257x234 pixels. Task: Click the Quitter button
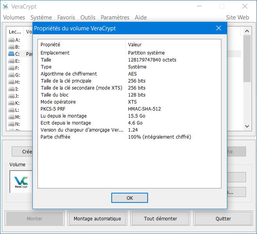[x=223, y=218]
